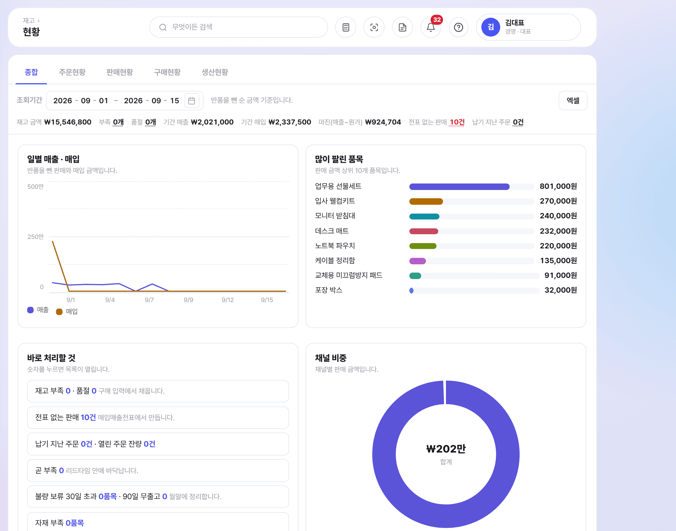Open the document file icon in header
Screen dimensions: 676x531
click(402, 27)
